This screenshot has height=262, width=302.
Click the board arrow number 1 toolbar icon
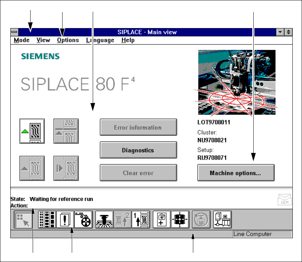pyautogui.click(x=141, y=220)
